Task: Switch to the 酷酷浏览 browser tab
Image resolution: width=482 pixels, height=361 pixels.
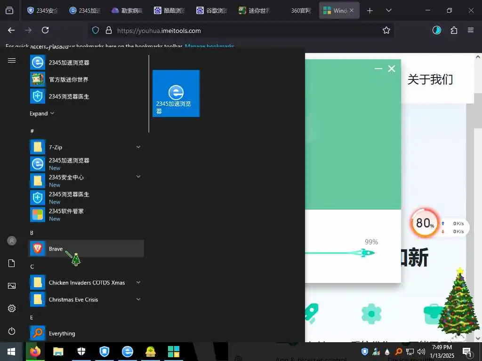Action: pos(169,10)
